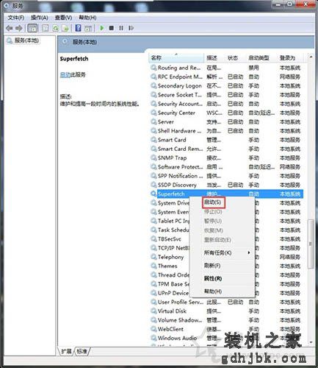This screenshot has height=368, width=318.
Task: Click the gear icon beside Task Scheduler
Action: point(153,230)
